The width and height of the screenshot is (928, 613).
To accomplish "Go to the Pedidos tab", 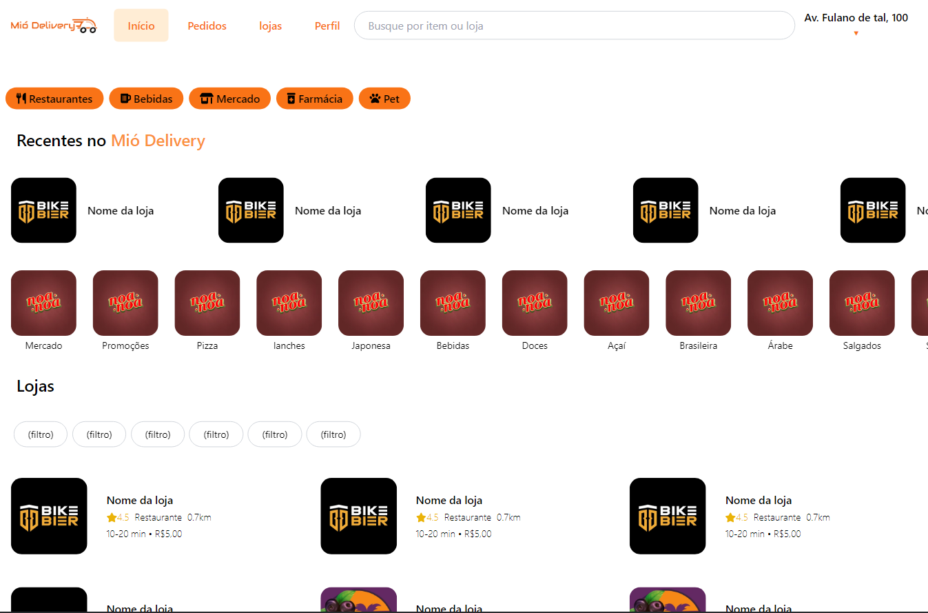I will tap(207, 26).
